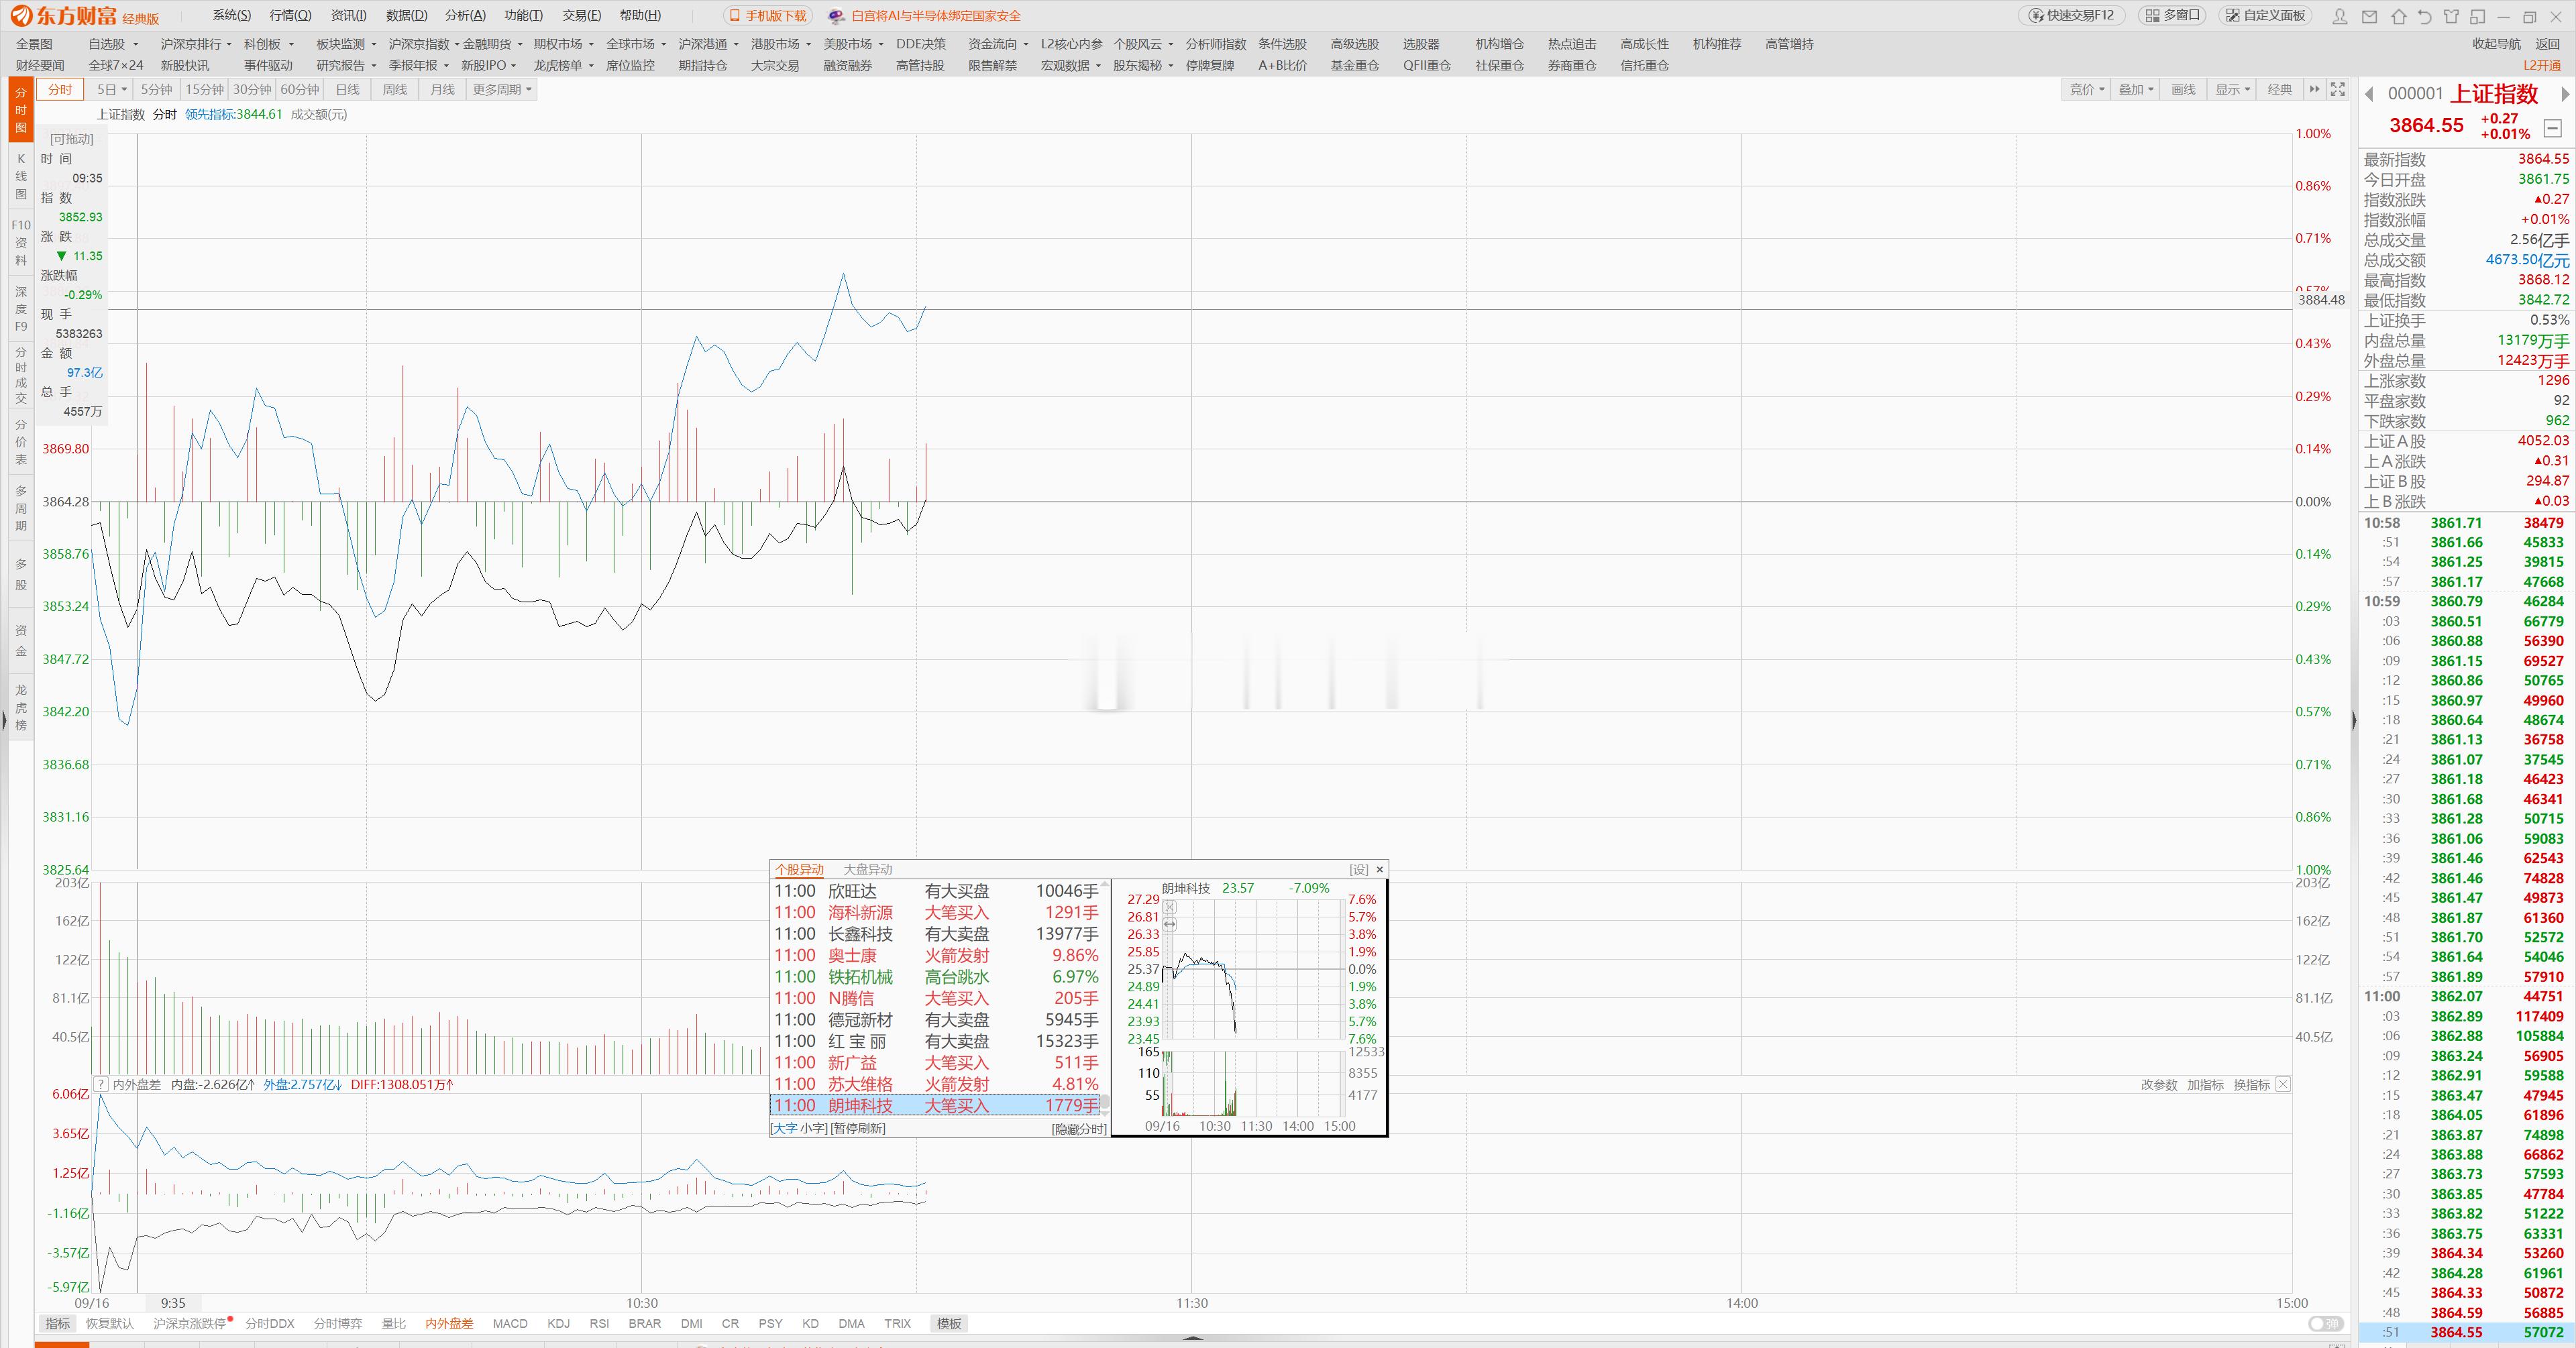Open 快速交易F12 quick trade
This screenshot has height=1348, width=2576.
[2073, 15]
